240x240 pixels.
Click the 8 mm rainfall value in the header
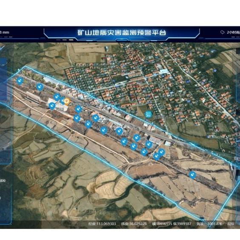4,32
